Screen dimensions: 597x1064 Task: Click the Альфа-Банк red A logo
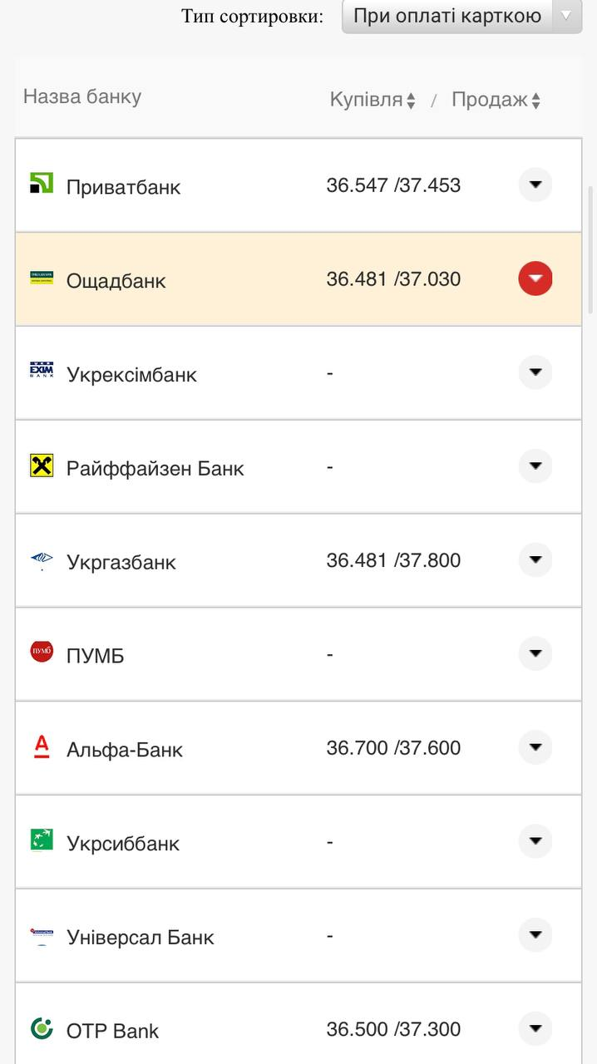point(42,746)
